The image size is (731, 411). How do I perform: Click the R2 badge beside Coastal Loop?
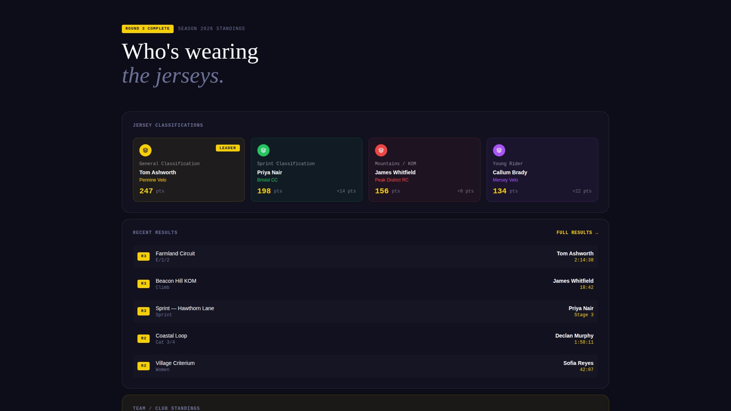pyautogui.click(x=144, y=339)
